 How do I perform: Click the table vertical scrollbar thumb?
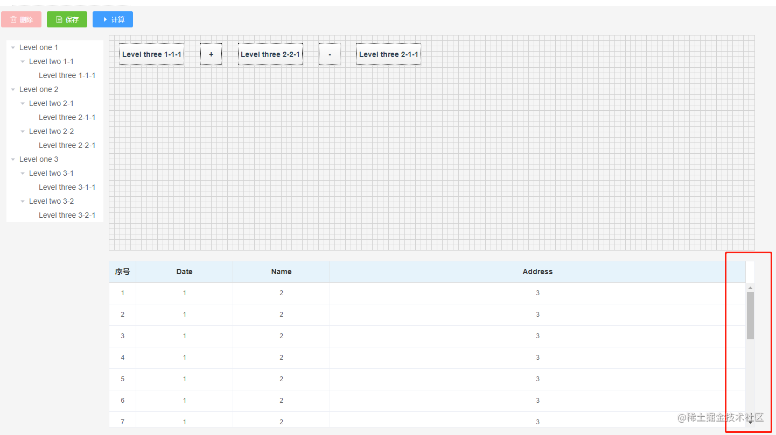coord(750,316)
